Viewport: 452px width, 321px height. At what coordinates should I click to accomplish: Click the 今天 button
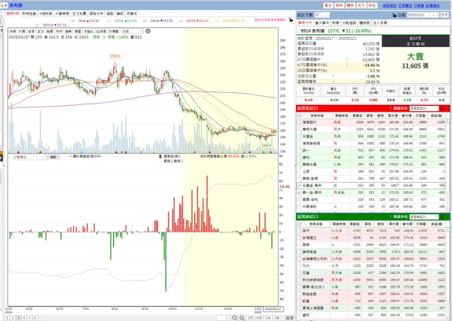tap(444, 15)
